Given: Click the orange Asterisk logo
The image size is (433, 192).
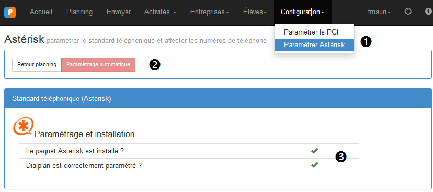Looking at the screenshot, I should click(24, 127).
